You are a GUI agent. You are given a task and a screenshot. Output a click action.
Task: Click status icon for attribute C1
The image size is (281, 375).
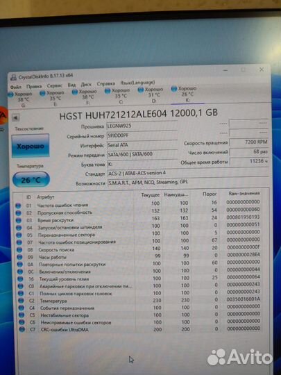pos(21,294)
